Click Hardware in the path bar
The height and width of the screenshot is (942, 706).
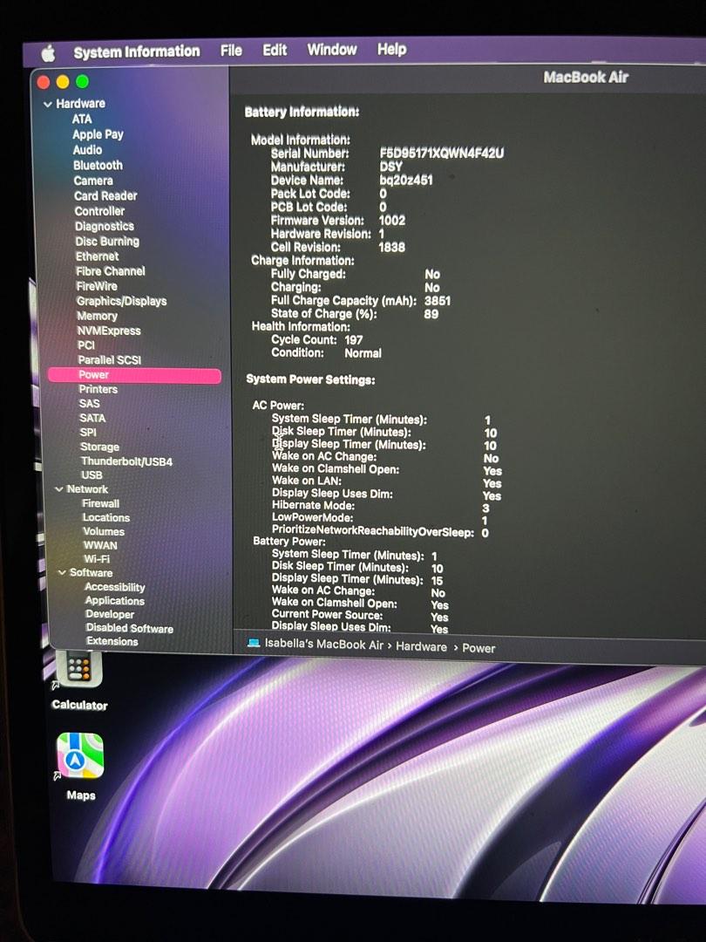coord(422,646)
